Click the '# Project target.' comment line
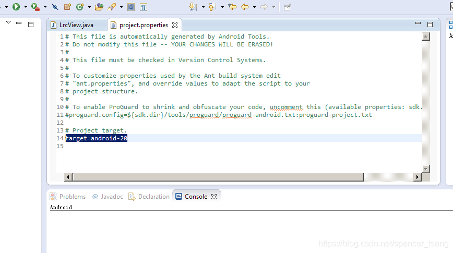 click(96, 130)
